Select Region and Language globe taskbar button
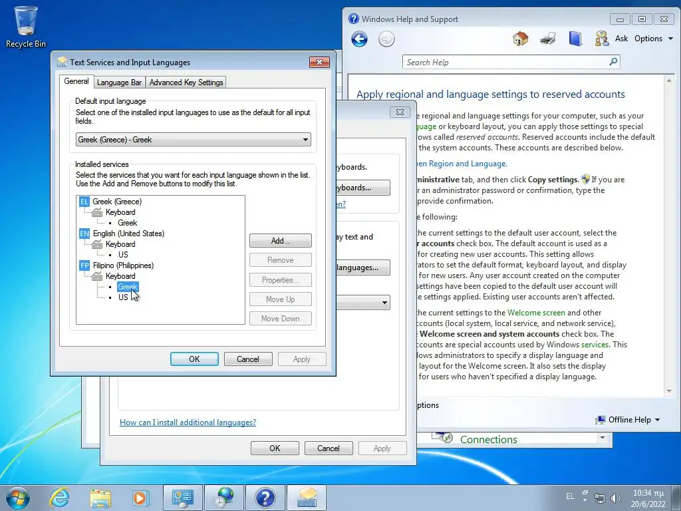Screen dimensions: 681x511 (x=224, y=498)
